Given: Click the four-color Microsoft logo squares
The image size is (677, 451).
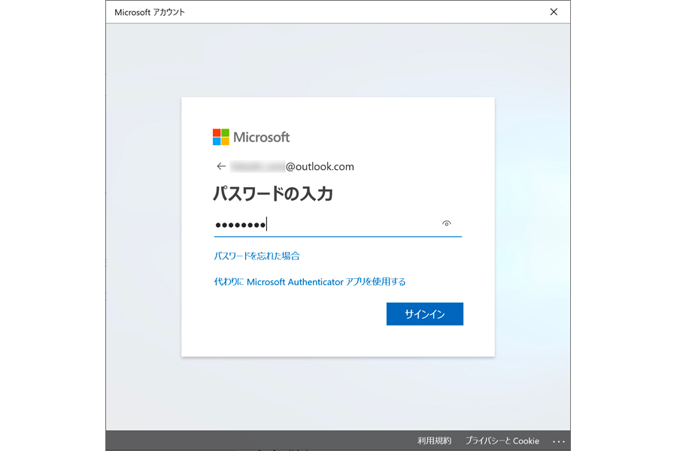Looking at the screenshot, I should point(220,137).
